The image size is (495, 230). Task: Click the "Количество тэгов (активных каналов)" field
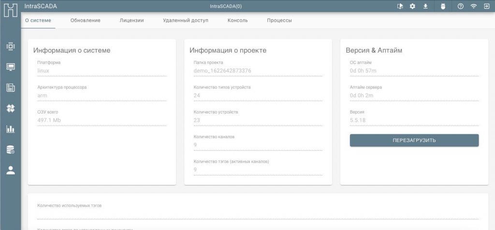(x=258, y=167)
